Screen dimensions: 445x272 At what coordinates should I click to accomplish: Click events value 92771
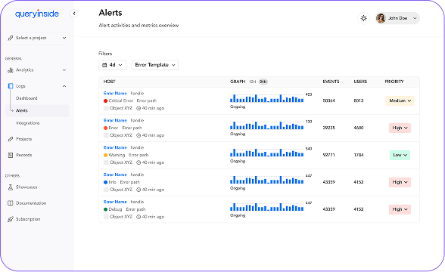329,155
